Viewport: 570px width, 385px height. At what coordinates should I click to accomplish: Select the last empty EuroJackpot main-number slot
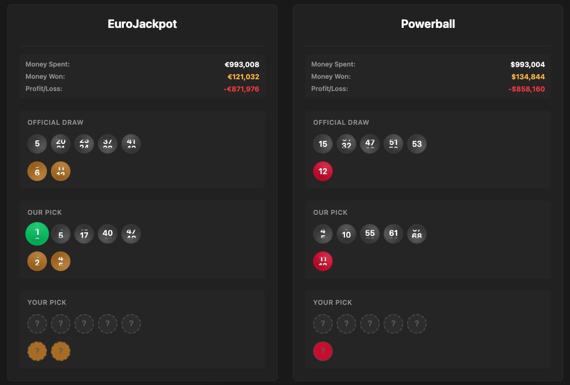pyautogui.click(x=131, y=324)
